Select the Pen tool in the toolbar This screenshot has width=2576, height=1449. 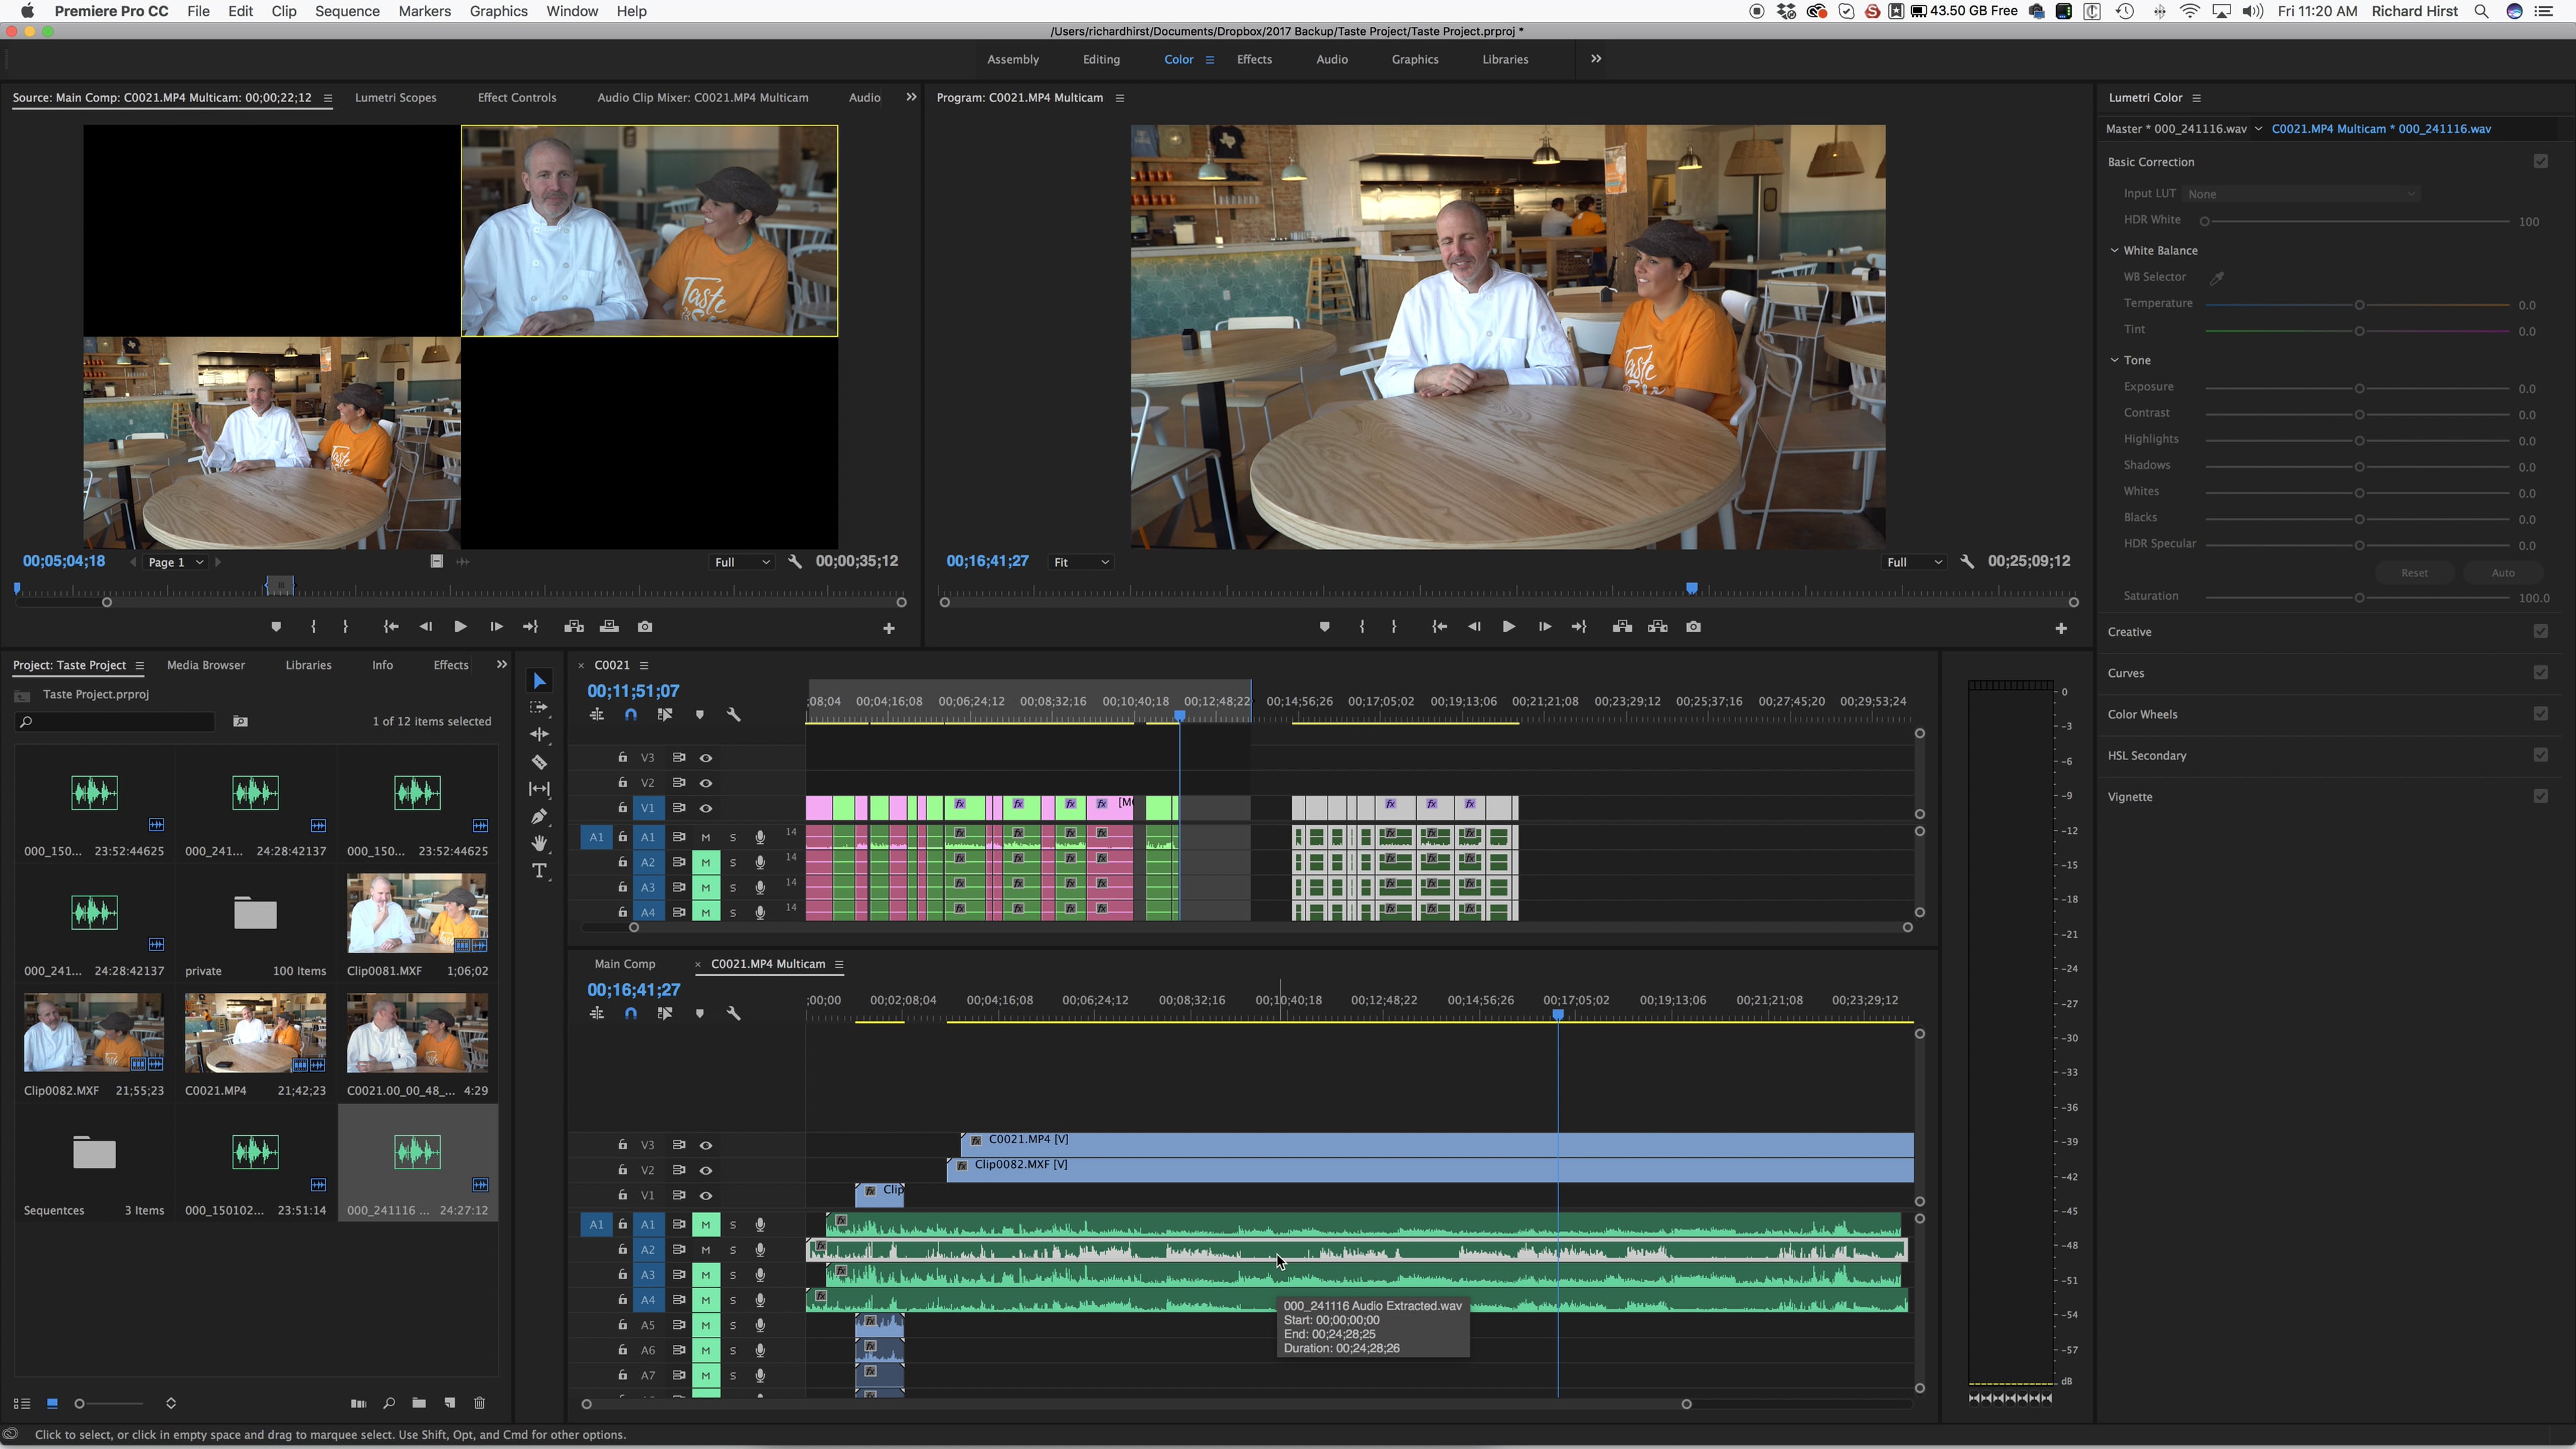540,817
